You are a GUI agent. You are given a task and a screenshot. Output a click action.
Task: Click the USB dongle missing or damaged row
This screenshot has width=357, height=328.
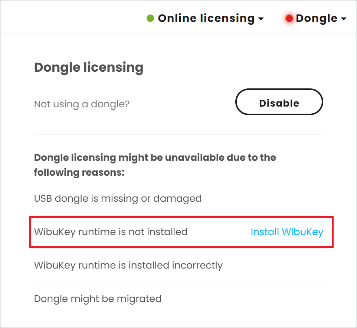point(118,198)
